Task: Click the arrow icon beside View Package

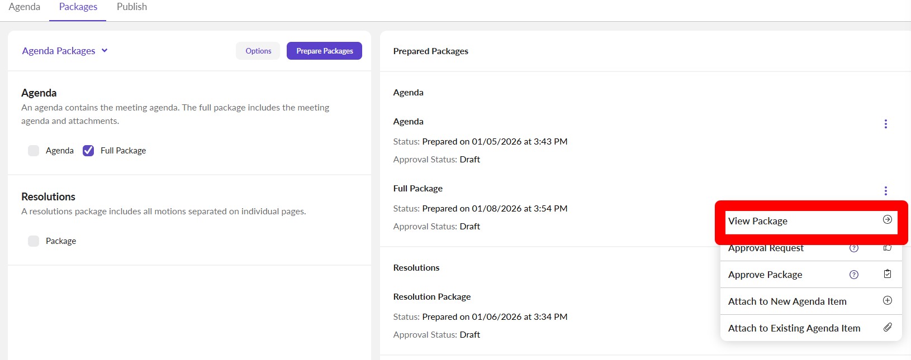Action: [x=887, y=220]
